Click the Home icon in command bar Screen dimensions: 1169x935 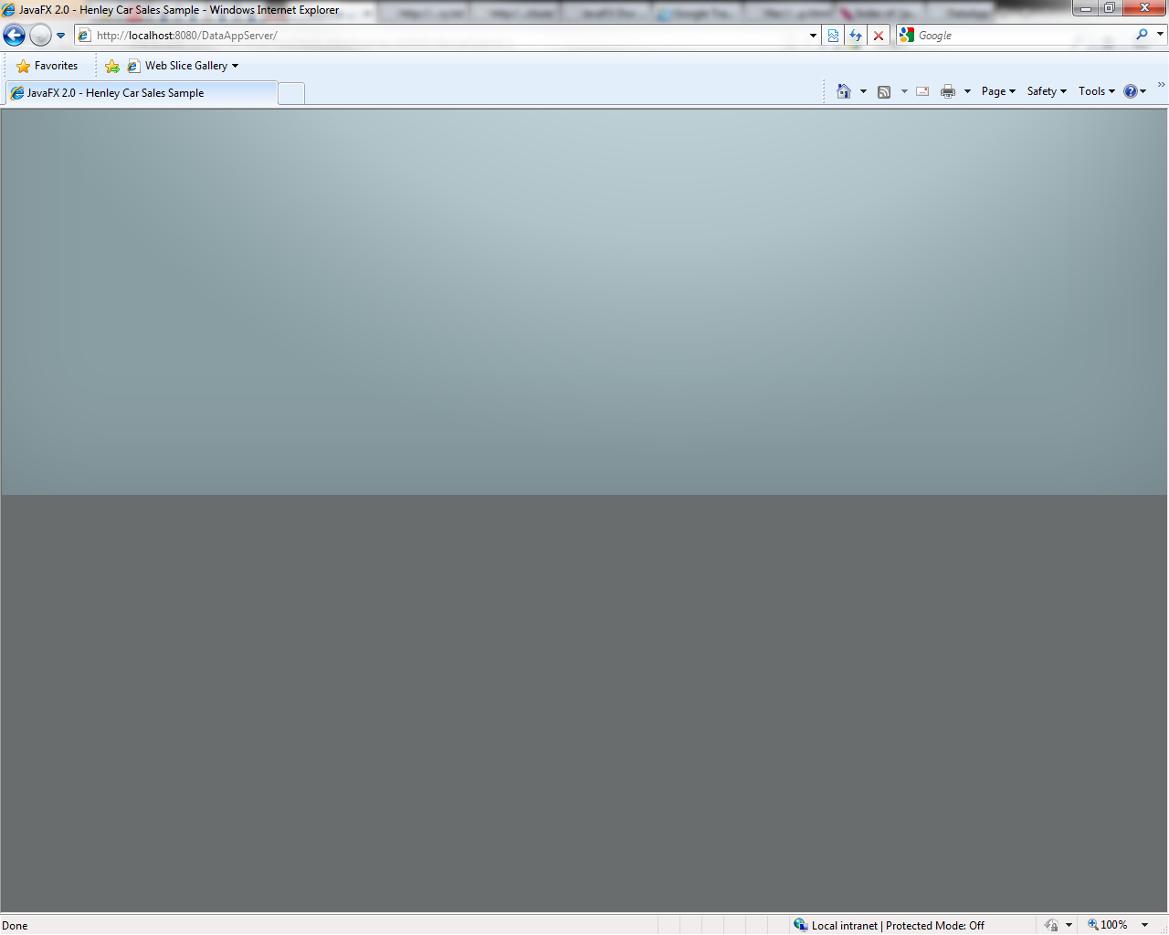coord(844,91)
